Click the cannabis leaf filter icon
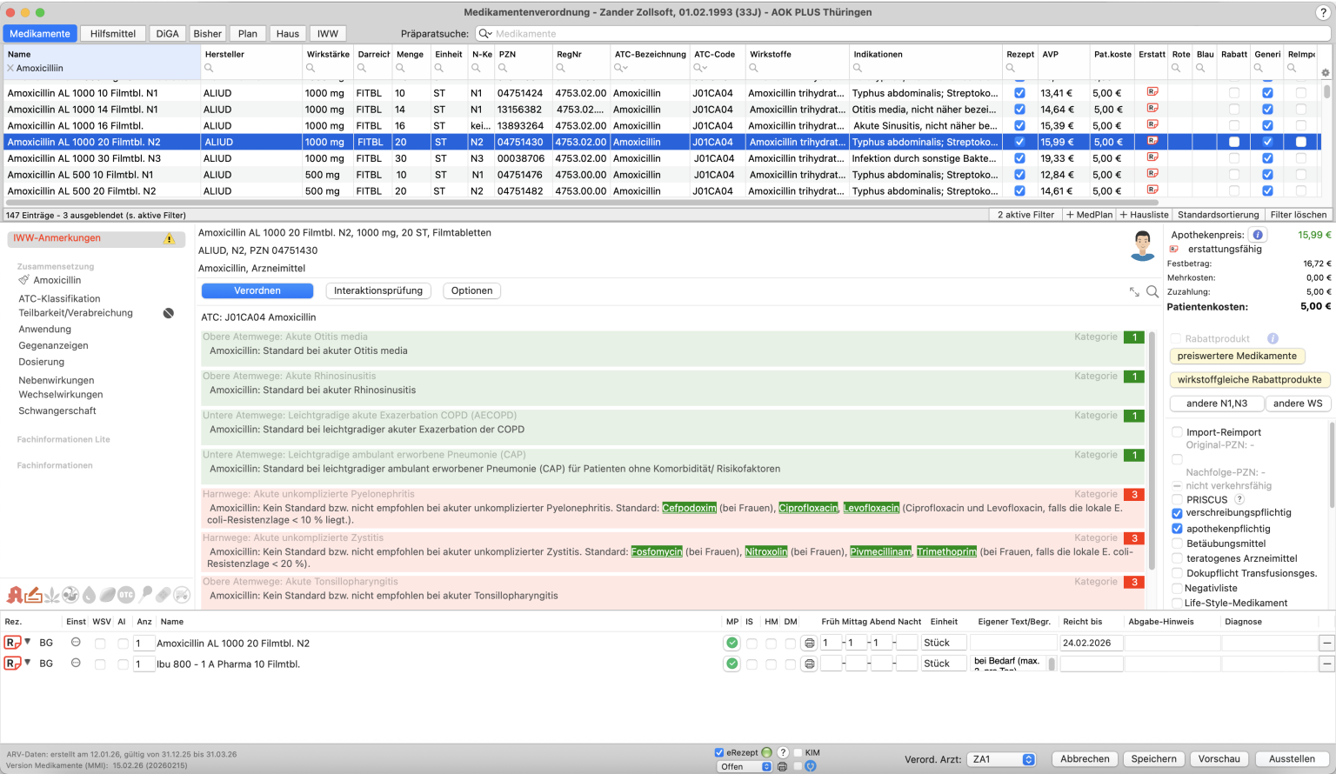1336x774 pixels. [x=52, y=595]
